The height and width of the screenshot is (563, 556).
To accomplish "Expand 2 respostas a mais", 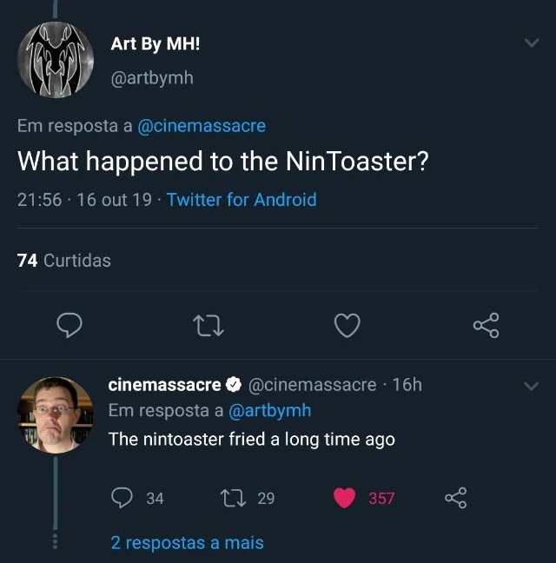I will (x=187, y=543).
